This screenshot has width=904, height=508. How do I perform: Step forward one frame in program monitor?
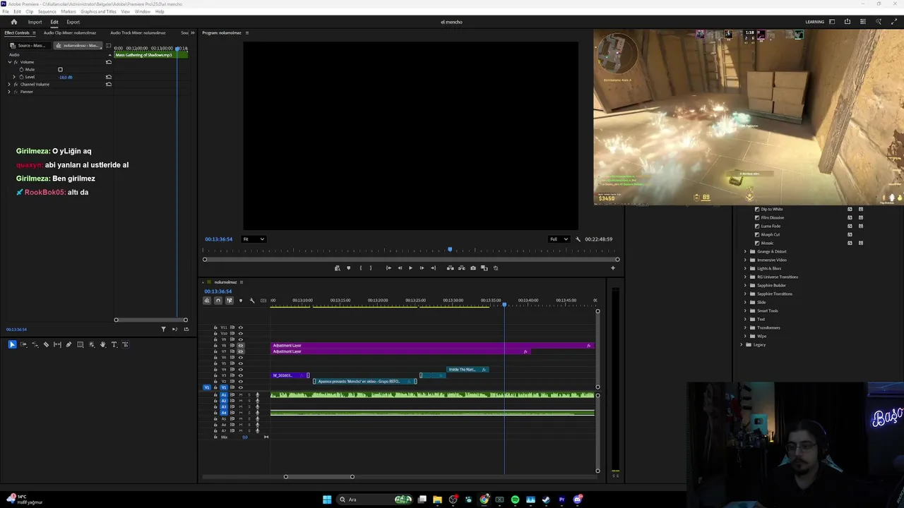click(x=422, y=268)
